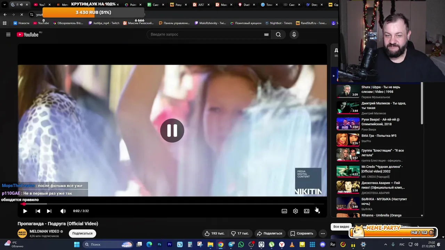Open the browser apps grid icon

[x=5, y=23]
